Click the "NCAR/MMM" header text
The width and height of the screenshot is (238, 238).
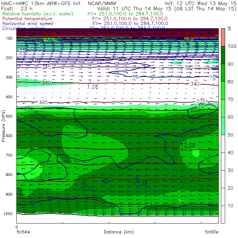102,4
